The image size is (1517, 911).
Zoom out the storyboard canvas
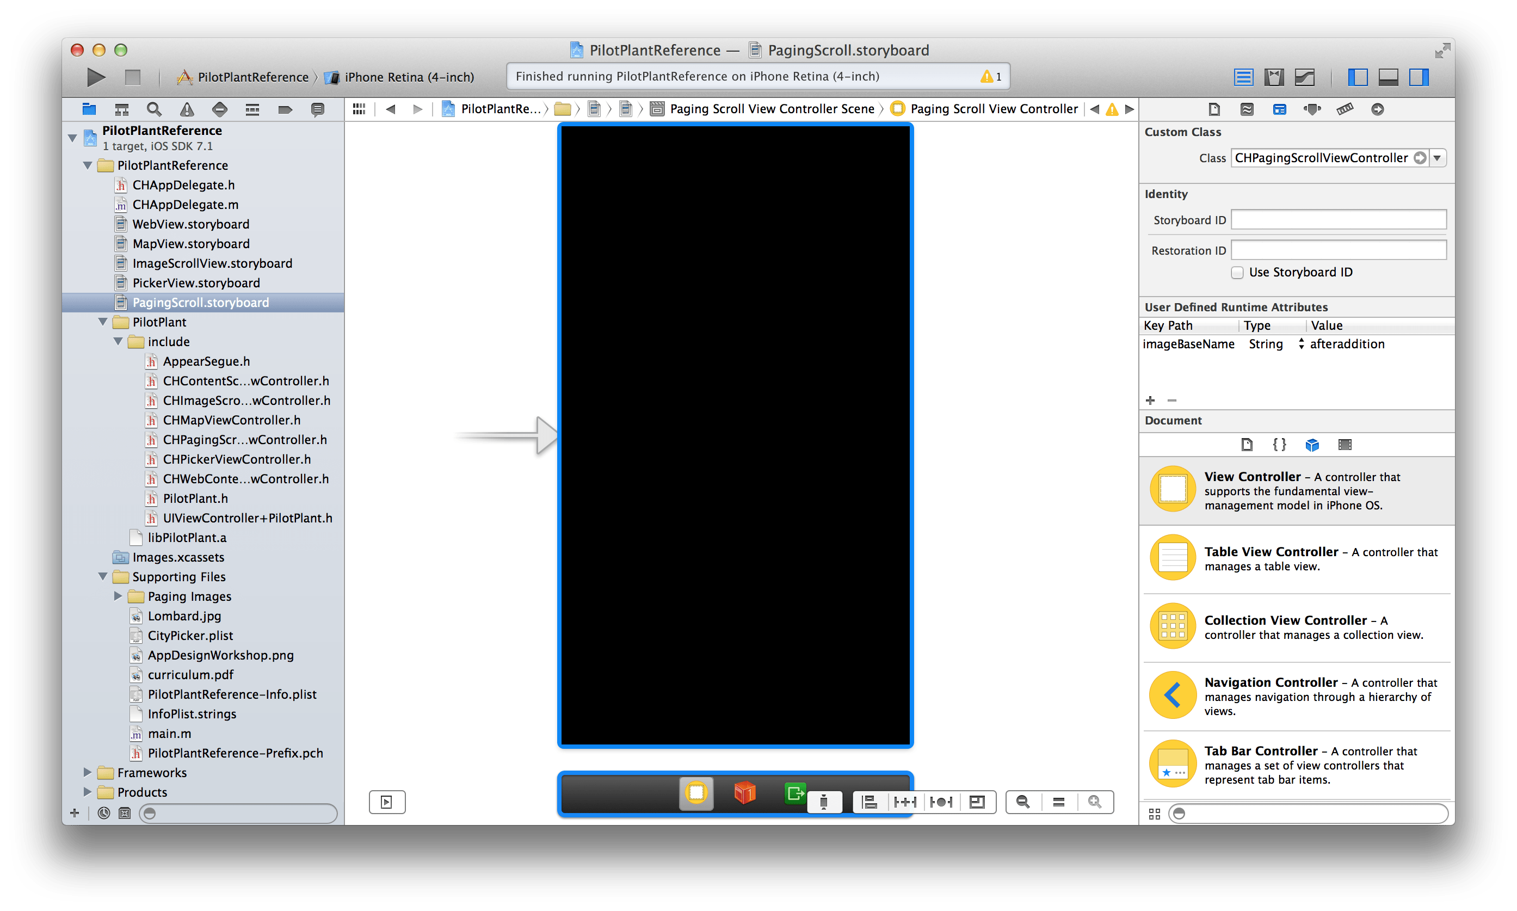(1023, 802)
